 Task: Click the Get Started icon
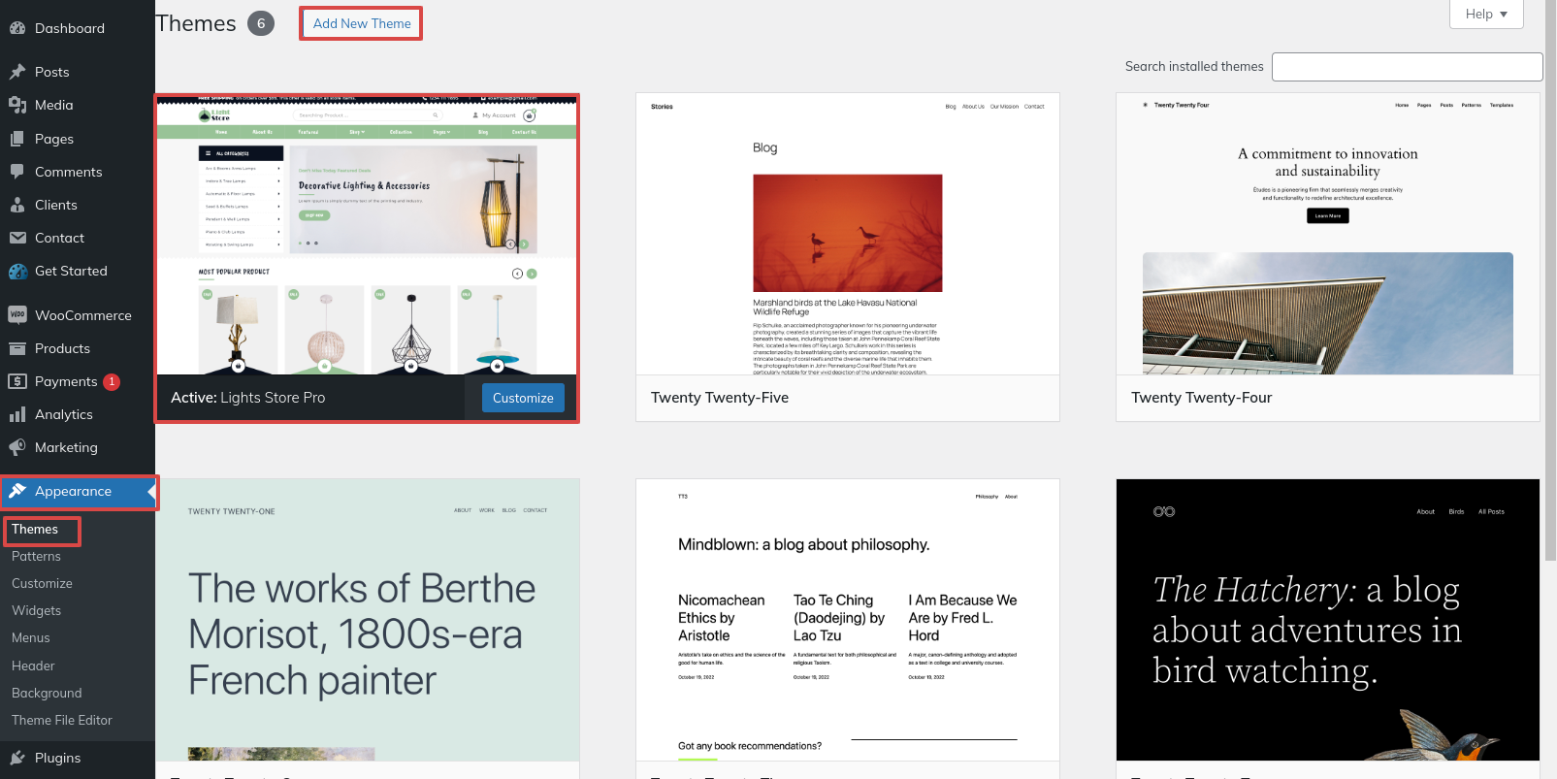pos(17,271)
